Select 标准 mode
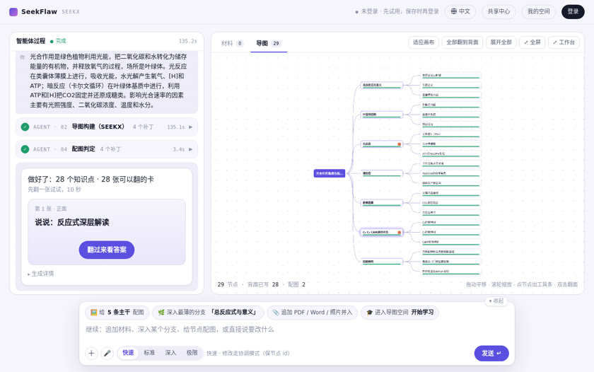This screenshot has width=594, height=372. (149, 353)
